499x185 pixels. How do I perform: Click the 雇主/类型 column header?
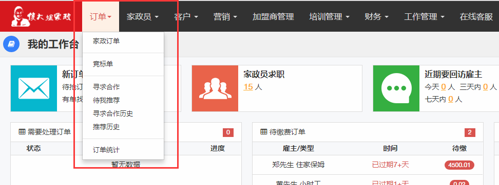298,148
